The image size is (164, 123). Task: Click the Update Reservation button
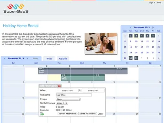pyautogui.click(x=67, y=114)
